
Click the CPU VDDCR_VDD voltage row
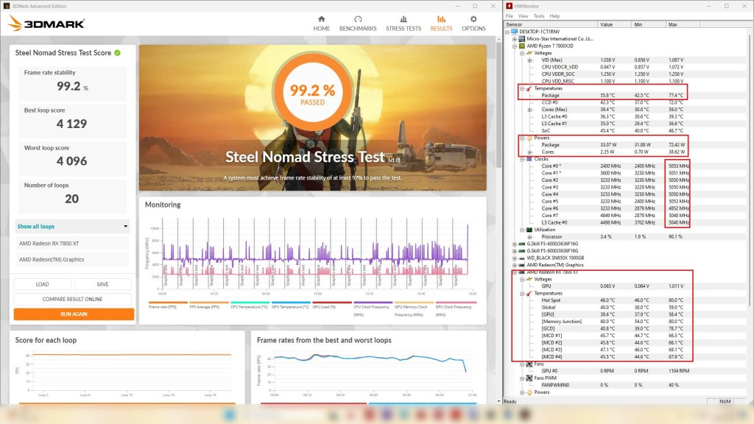click(x=626, y=67)
